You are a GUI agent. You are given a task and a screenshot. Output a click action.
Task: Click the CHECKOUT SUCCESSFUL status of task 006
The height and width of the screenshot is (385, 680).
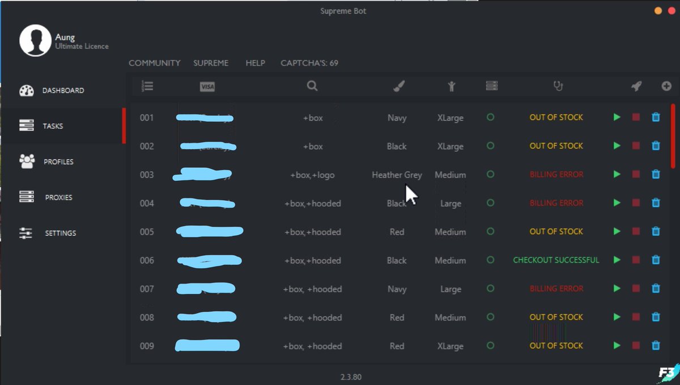556,260
